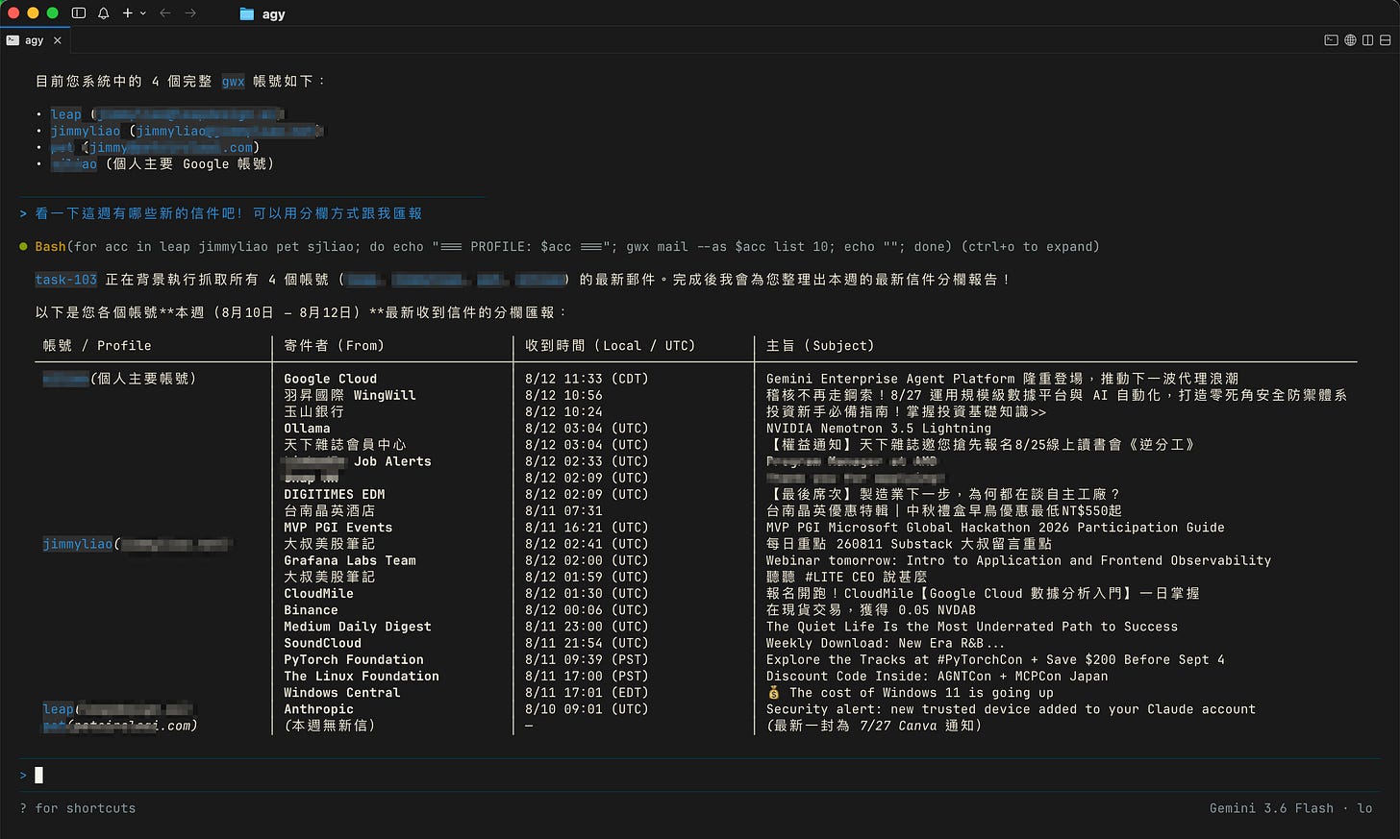Click The Linux Foundation sender
1400x839 pixels.
[362, 677]
